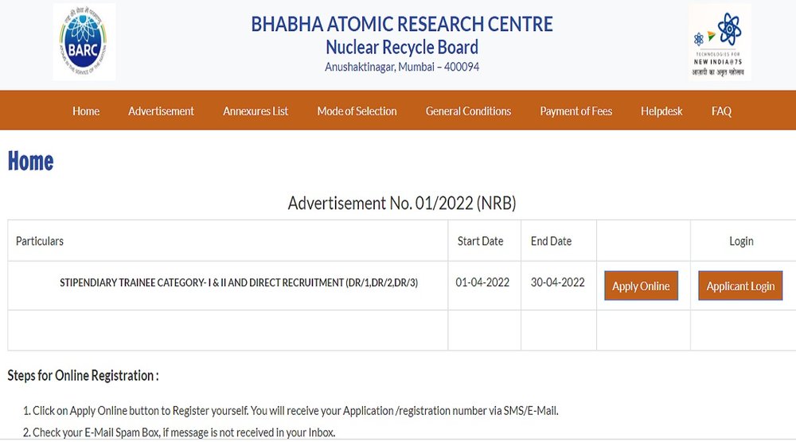
Task: Select the Advertisement No. 01/2022 (NRB) heading
Action: 402,204
